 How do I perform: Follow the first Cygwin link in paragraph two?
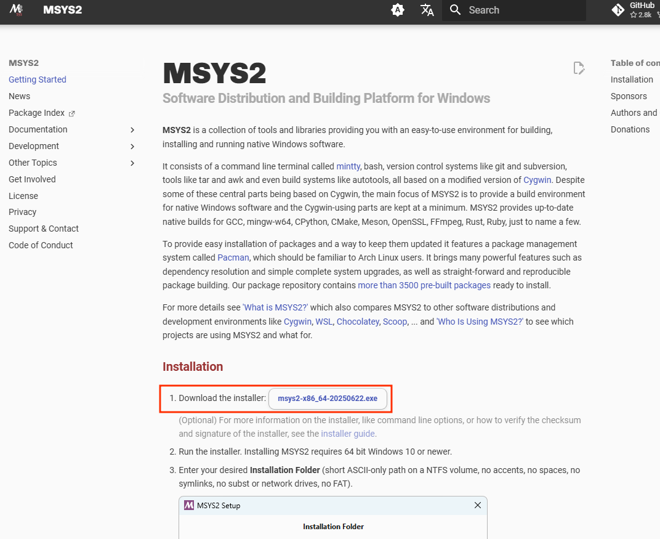pyautogui.click(x=537, y=180)
